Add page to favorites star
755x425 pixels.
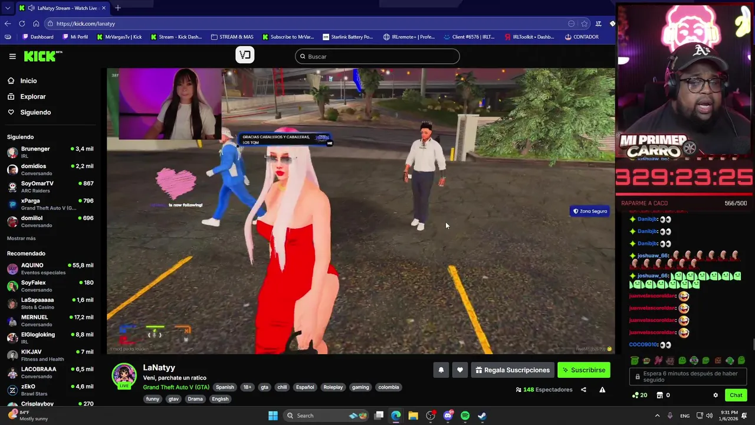pos(585,24)
